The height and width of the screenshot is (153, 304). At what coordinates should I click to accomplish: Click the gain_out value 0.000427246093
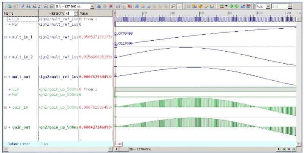click(95, 127)
